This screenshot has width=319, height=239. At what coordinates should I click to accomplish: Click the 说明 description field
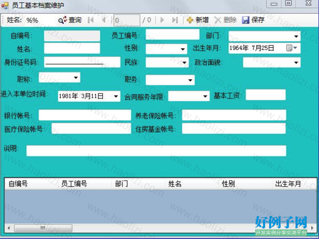(x=156, y=151)
